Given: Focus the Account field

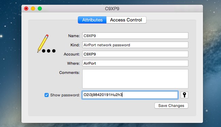Looking at the screenshot, I should pos(135,54).
